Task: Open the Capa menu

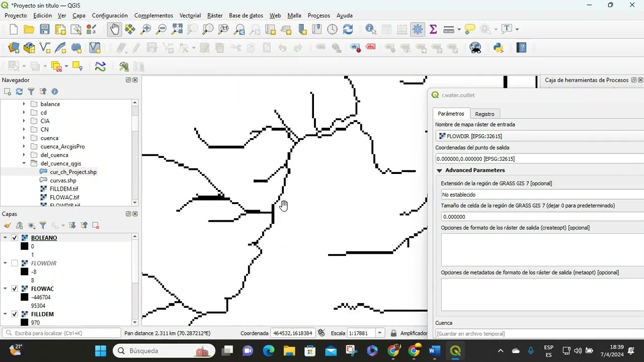Action: pos(79,16)
